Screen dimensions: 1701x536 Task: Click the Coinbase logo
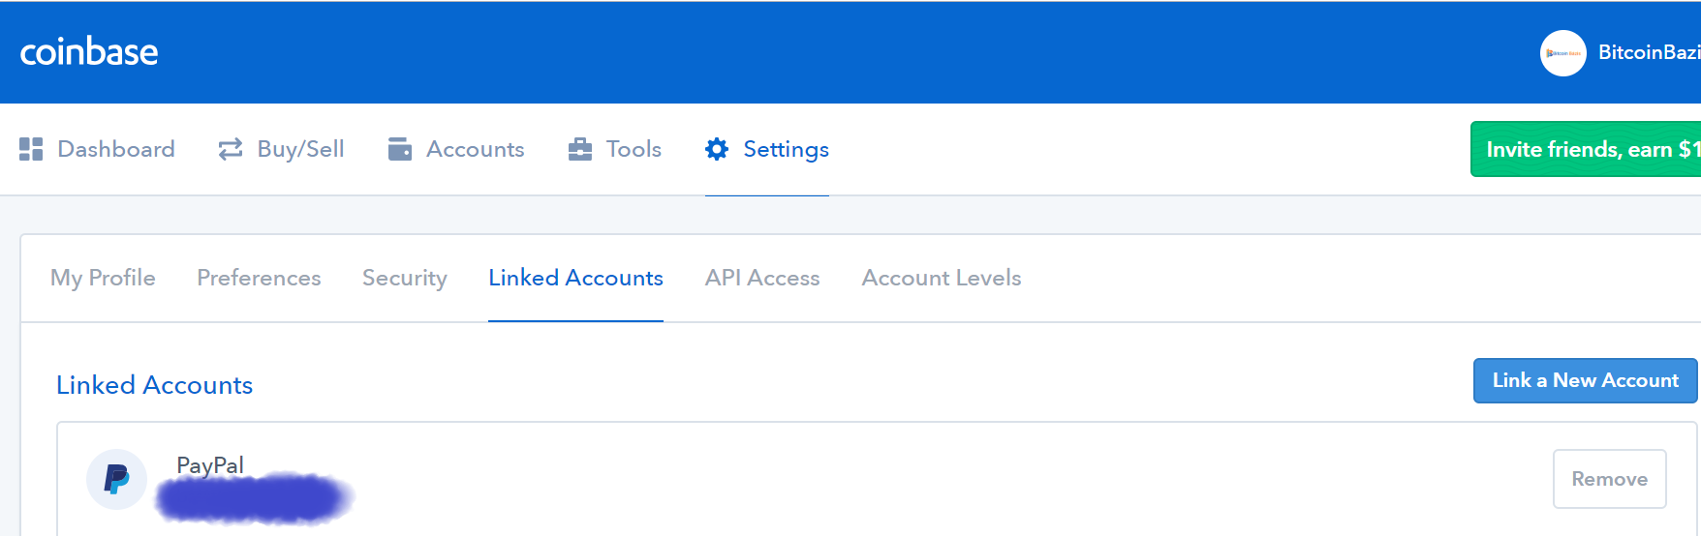(89, 52)
